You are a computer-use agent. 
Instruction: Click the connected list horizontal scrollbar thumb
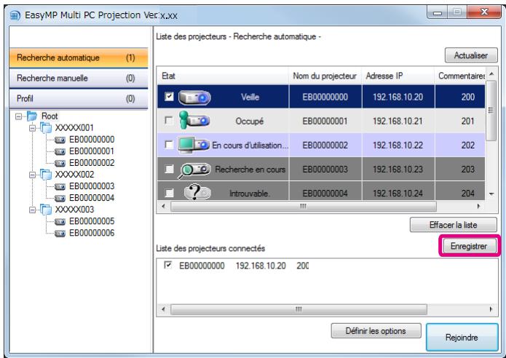[299, 309]
